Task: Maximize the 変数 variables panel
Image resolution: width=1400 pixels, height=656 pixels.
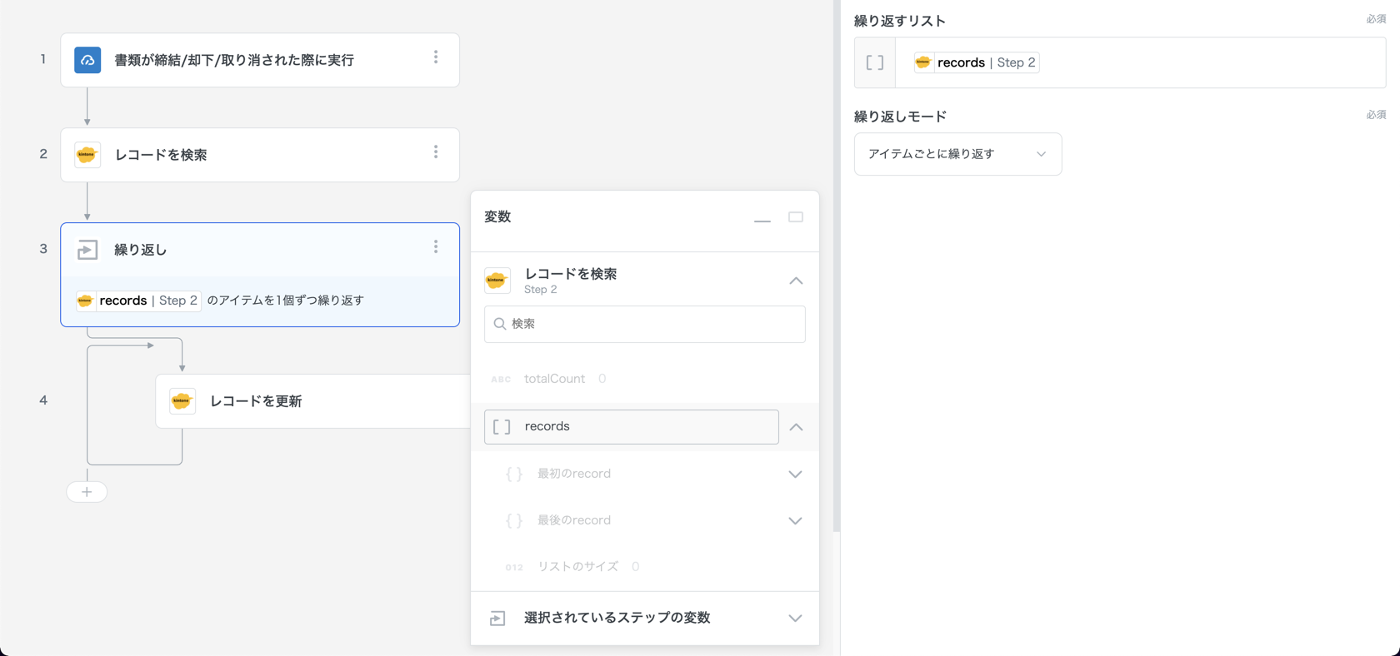Action: coord(796,217)
